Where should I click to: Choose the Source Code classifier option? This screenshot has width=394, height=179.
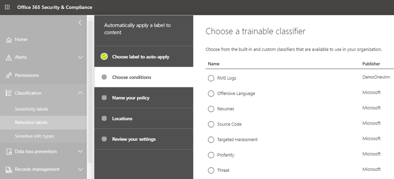click(x=211, y=124)
